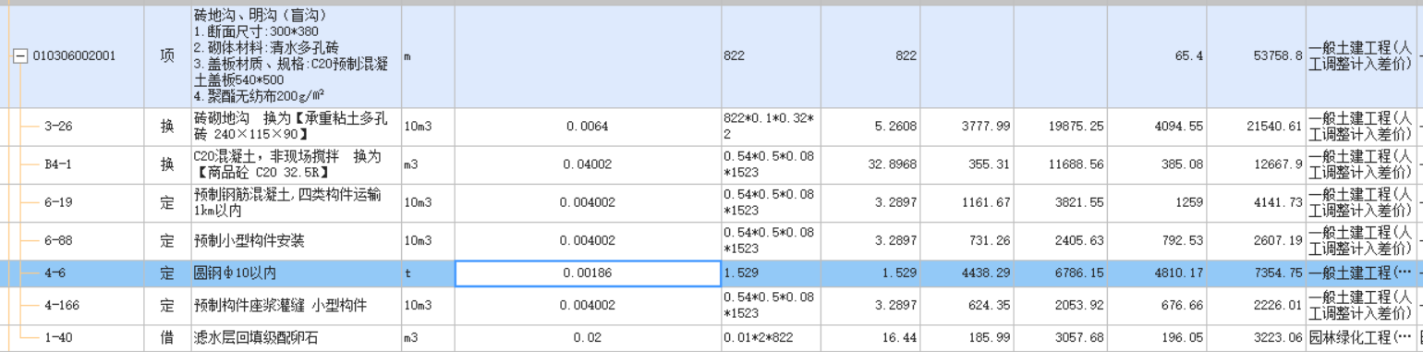Click the 1161.67 unit price cell
This screenshot has height=352, width=1423.
[x=967, y=202]
